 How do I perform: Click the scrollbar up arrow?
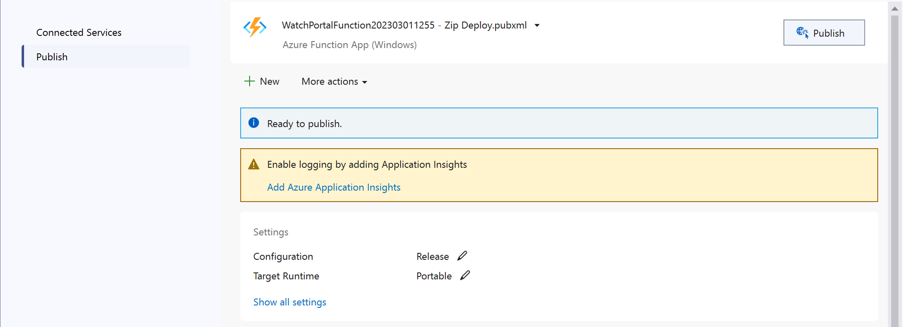pyautogui.click(x=895, y=8)
